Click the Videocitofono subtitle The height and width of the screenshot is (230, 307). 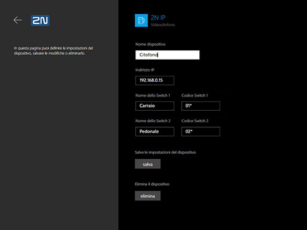163,25
